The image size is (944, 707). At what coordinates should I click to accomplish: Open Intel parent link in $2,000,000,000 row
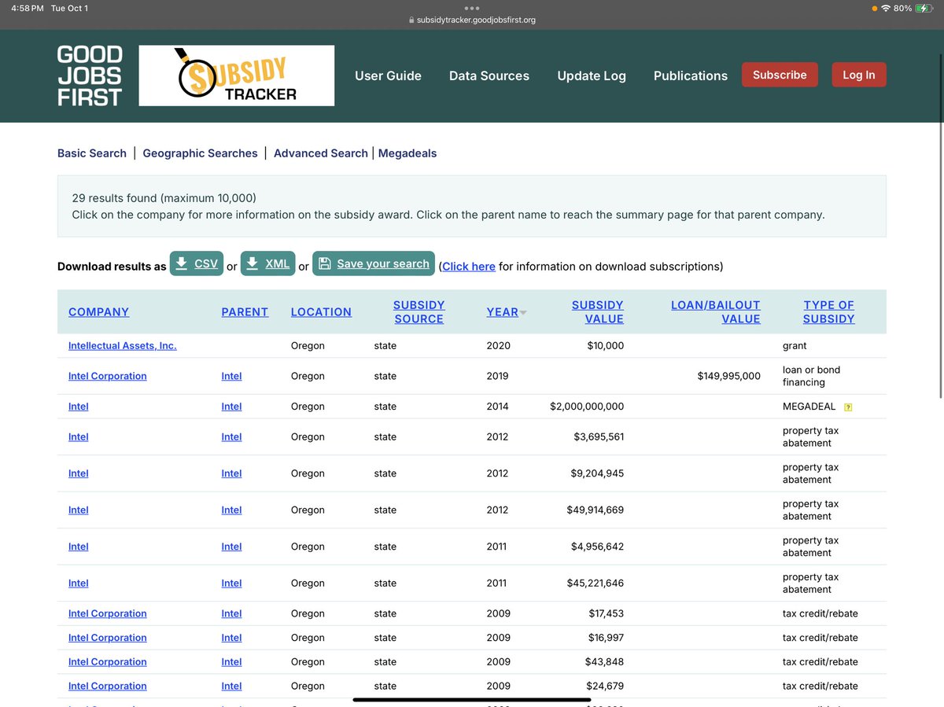[x=231, y=407]
